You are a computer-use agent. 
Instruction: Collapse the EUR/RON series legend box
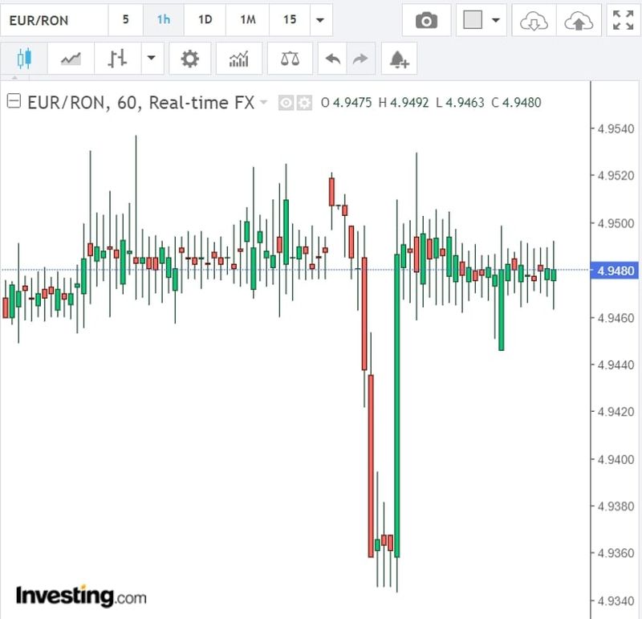[x=14, y=102]
